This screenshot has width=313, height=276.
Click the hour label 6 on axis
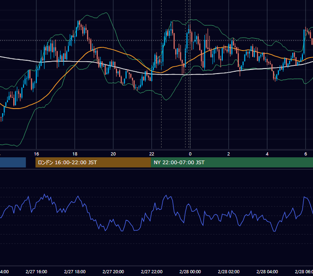[306, 154]
